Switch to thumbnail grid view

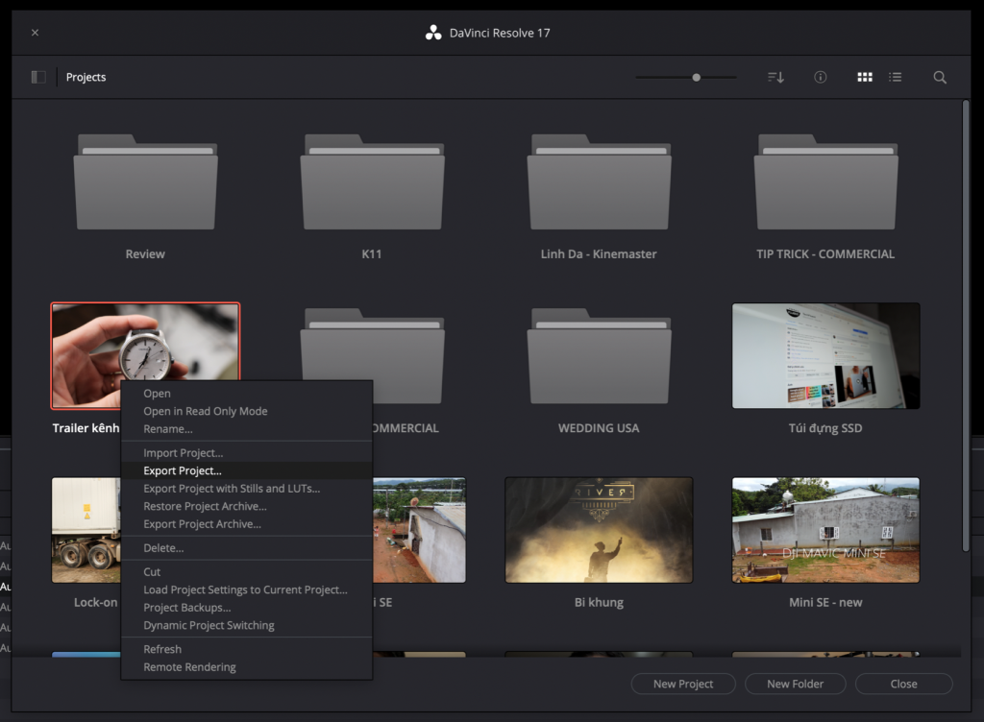pos(865,77)
